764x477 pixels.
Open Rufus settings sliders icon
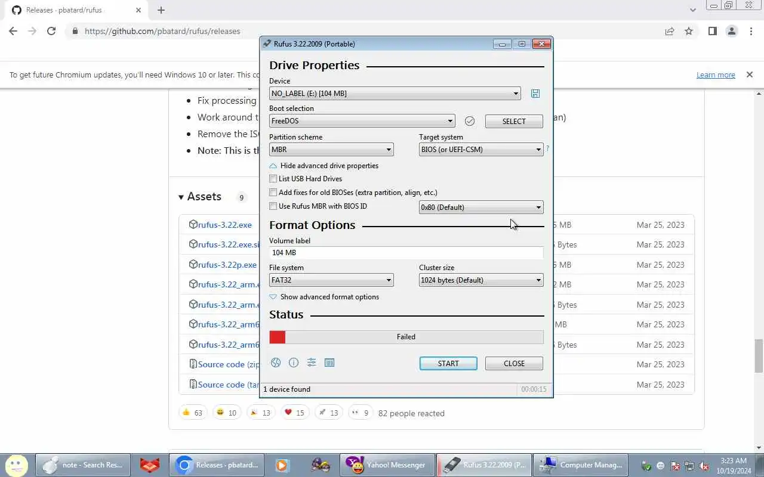312,363
